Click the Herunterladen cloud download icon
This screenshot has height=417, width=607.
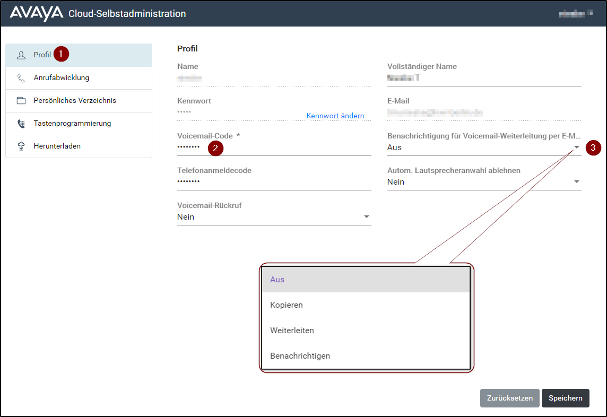pyautogui.click(x=21, y=146)
